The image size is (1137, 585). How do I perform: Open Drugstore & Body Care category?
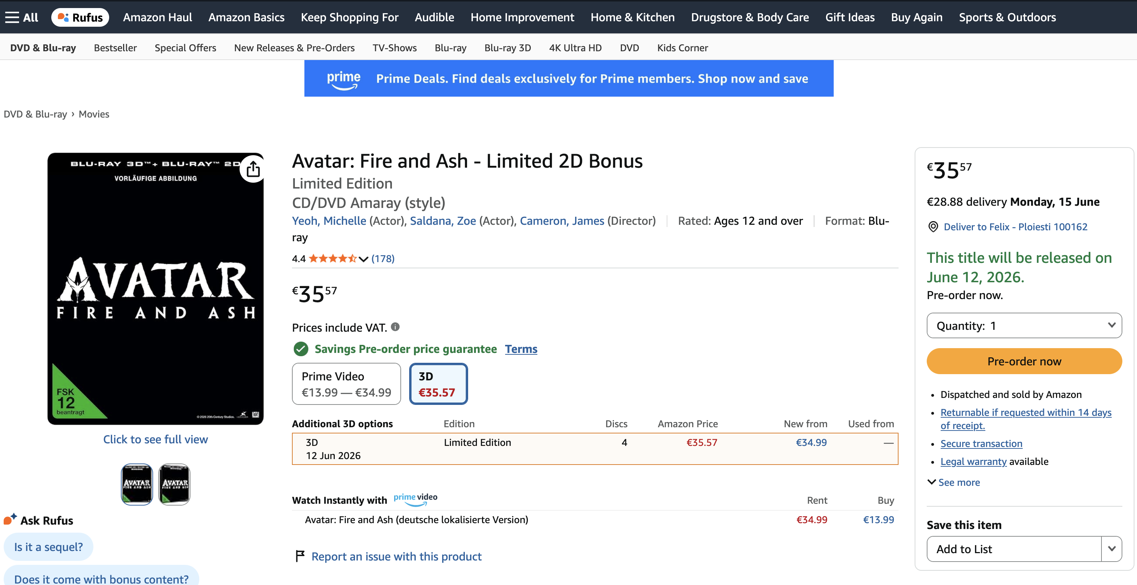click(x=750, y=17)
